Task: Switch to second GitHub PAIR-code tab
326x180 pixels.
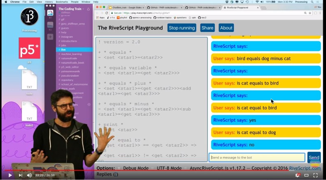Action: click(x=203, y=8)
